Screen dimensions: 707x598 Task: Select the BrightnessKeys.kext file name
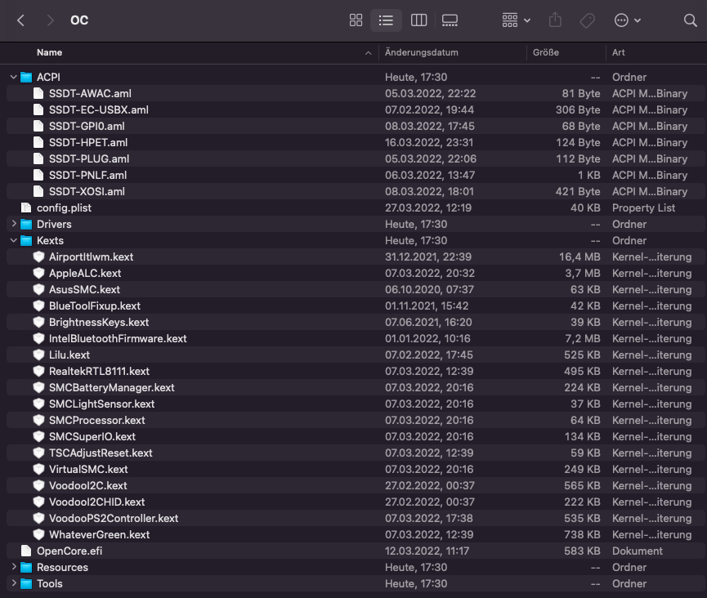pos(99,322)
